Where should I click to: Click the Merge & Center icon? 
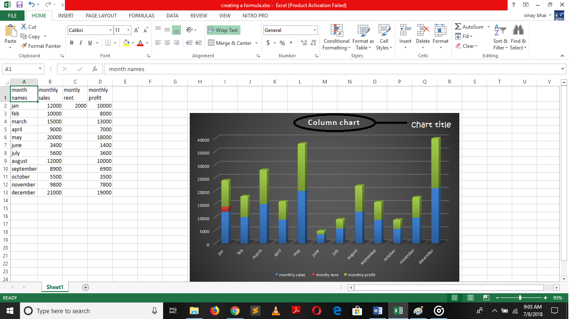coord(211,43)
